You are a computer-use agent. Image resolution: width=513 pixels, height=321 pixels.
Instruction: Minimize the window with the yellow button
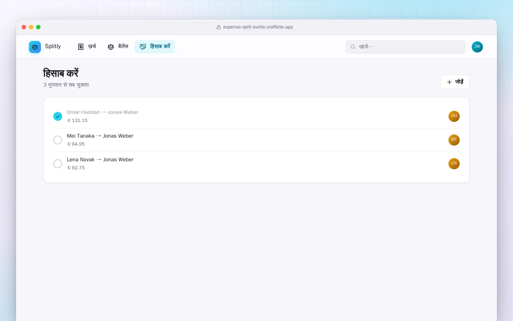[31, 27]
